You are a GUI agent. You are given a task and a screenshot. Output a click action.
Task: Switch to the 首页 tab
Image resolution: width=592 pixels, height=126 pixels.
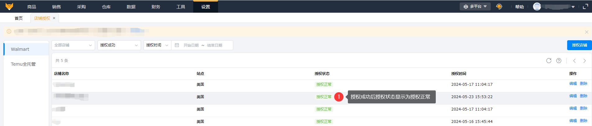point(19,18)
